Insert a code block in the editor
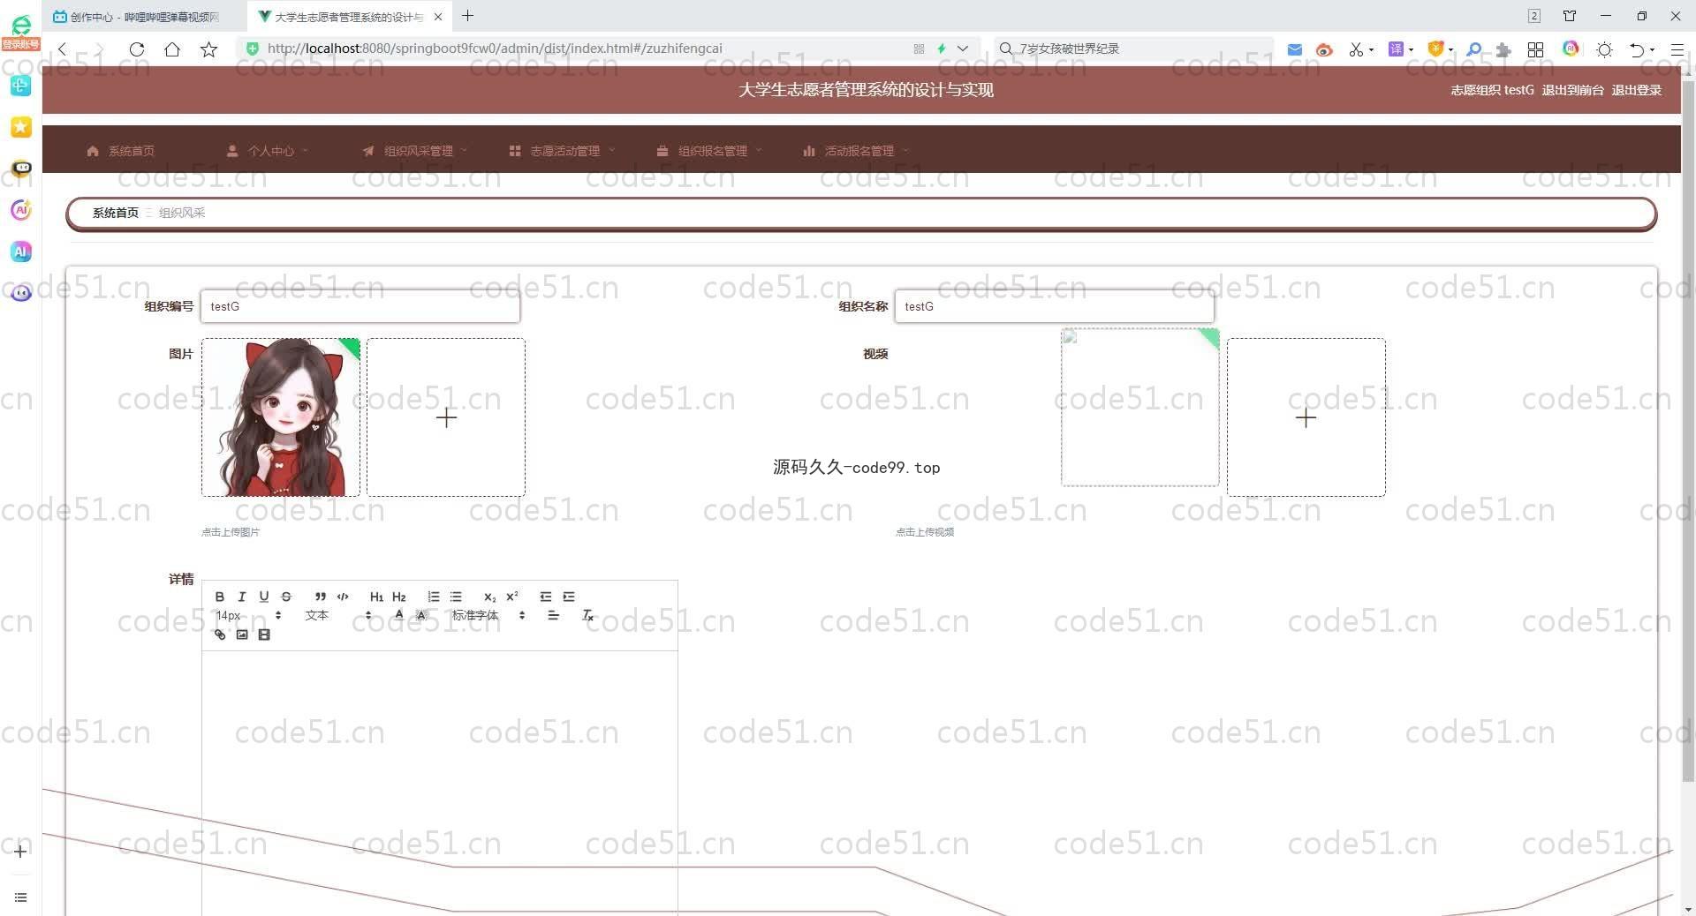The height and width of the screenshot is (916, 1696). coord(343,597)
